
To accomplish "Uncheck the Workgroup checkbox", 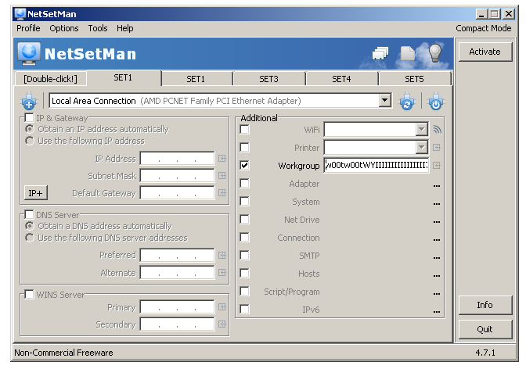I will (245, 166).
